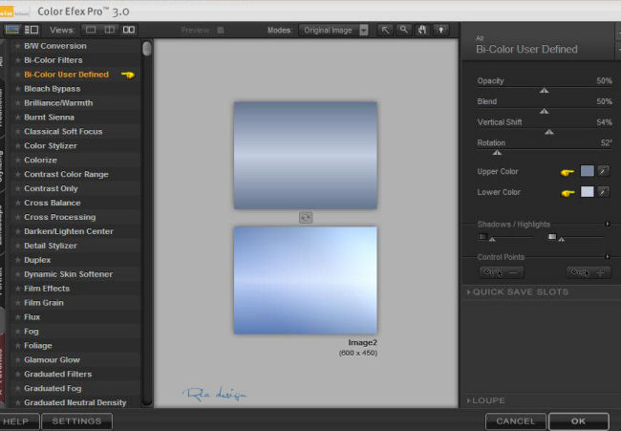Viewport: 621px width, 431px height.
Task: Select side-by-side preview view icon
Action: [129, 30]
